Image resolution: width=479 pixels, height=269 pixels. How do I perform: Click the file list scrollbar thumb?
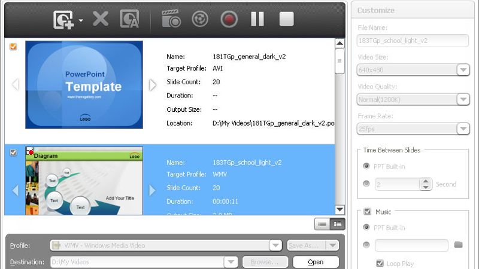[x=339, y=62]
